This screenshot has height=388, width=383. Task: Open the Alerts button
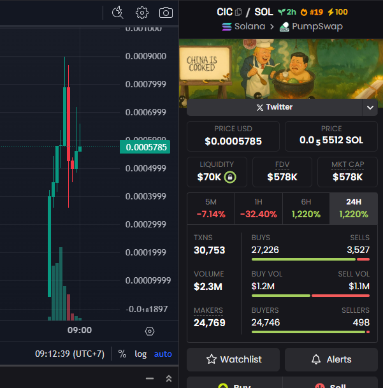(x=331, y=359)
